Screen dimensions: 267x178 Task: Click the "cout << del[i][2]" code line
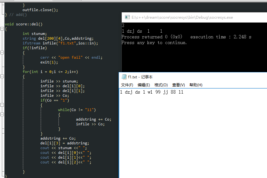click(x=66, y=162)
